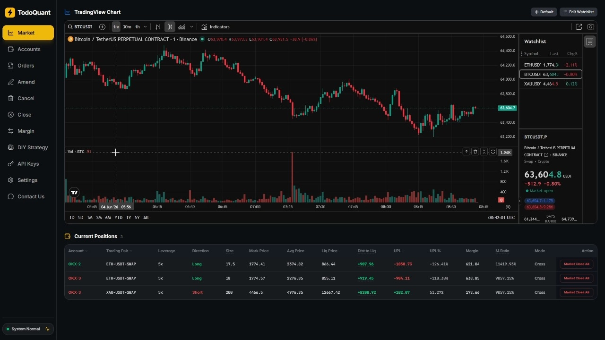Image resolution: width=605 pixels, height=340 pixels.
Task: Select BTCUSDT row in Watchlist
Action: [551, 74]
